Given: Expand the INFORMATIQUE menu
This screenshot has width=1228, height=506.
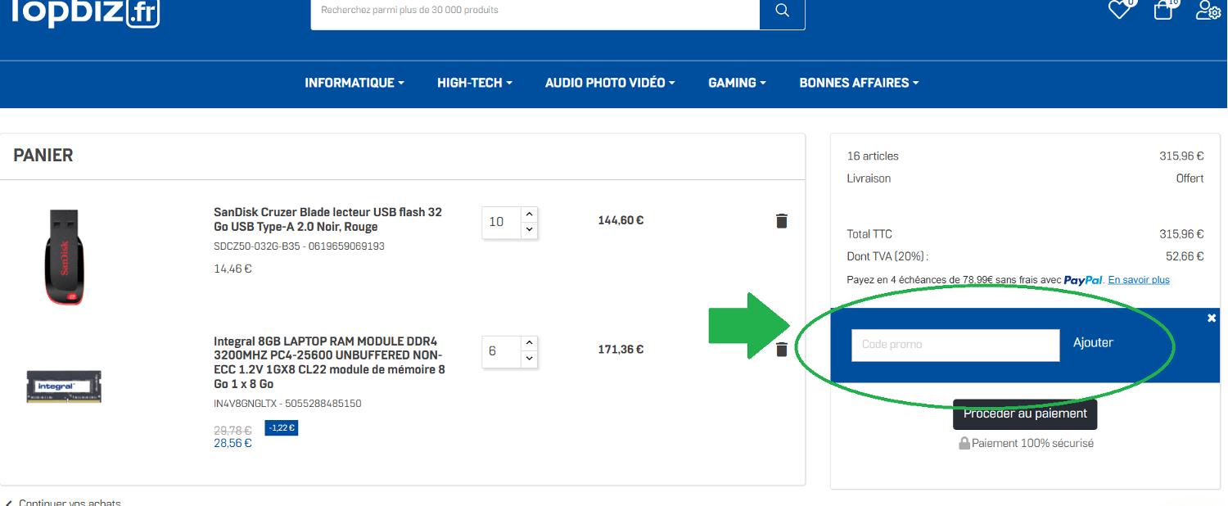Looking at the screenshot, I should click(354, 83).
